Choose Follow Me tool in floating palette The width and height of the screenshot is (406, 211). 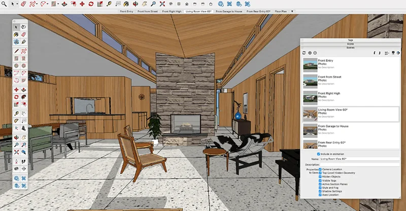pos(23,97)
